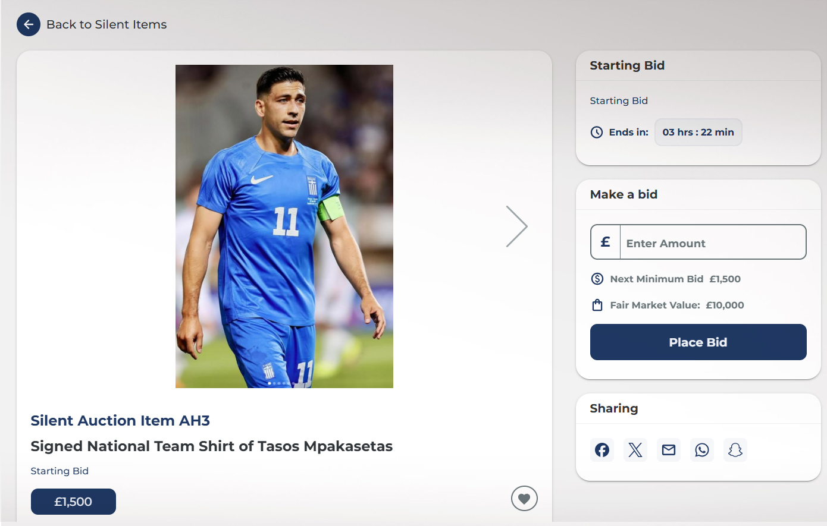Viewport: 827px width, 526px height.
Task: Click the Signed National Team Shirt title
Action: tap(211, 446)
